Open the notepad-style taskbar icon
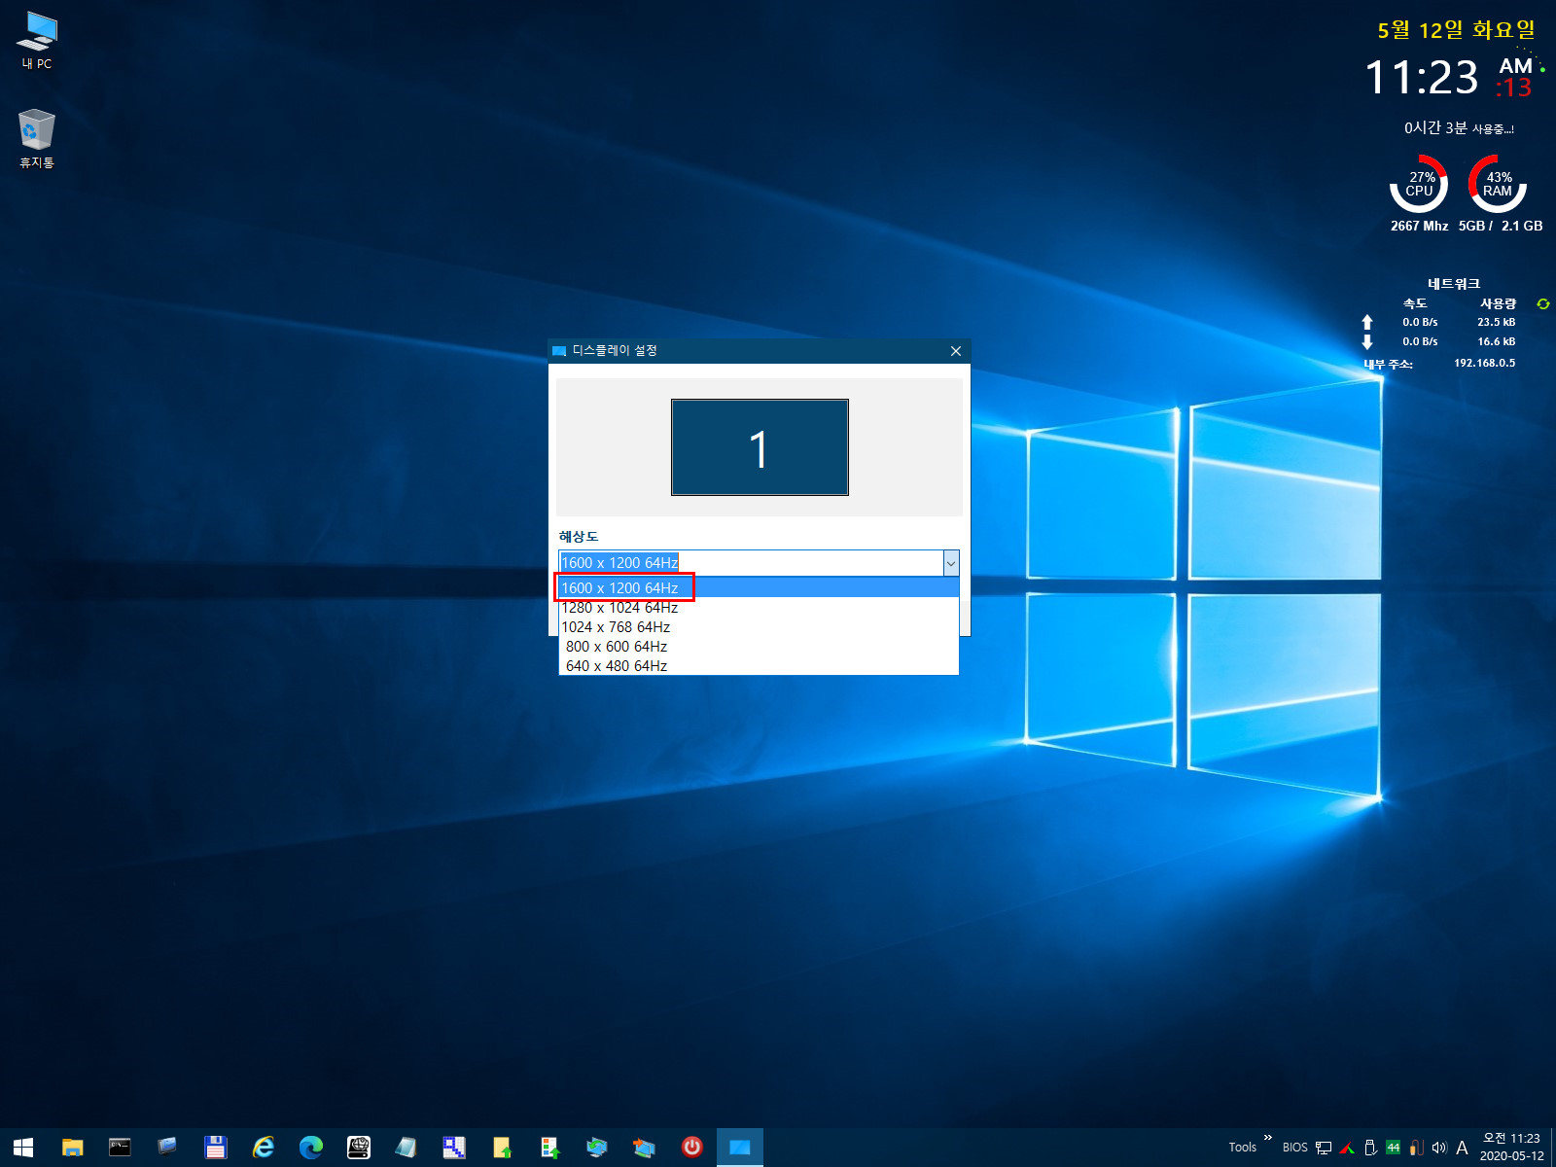Image resolution: width=1556 pixels, height=1167 pixels. 406,1148
